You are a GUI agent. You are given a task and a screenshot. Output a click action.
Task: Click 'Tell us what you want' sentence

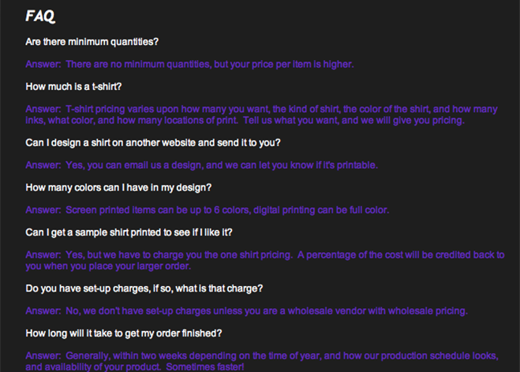[354, 121]
